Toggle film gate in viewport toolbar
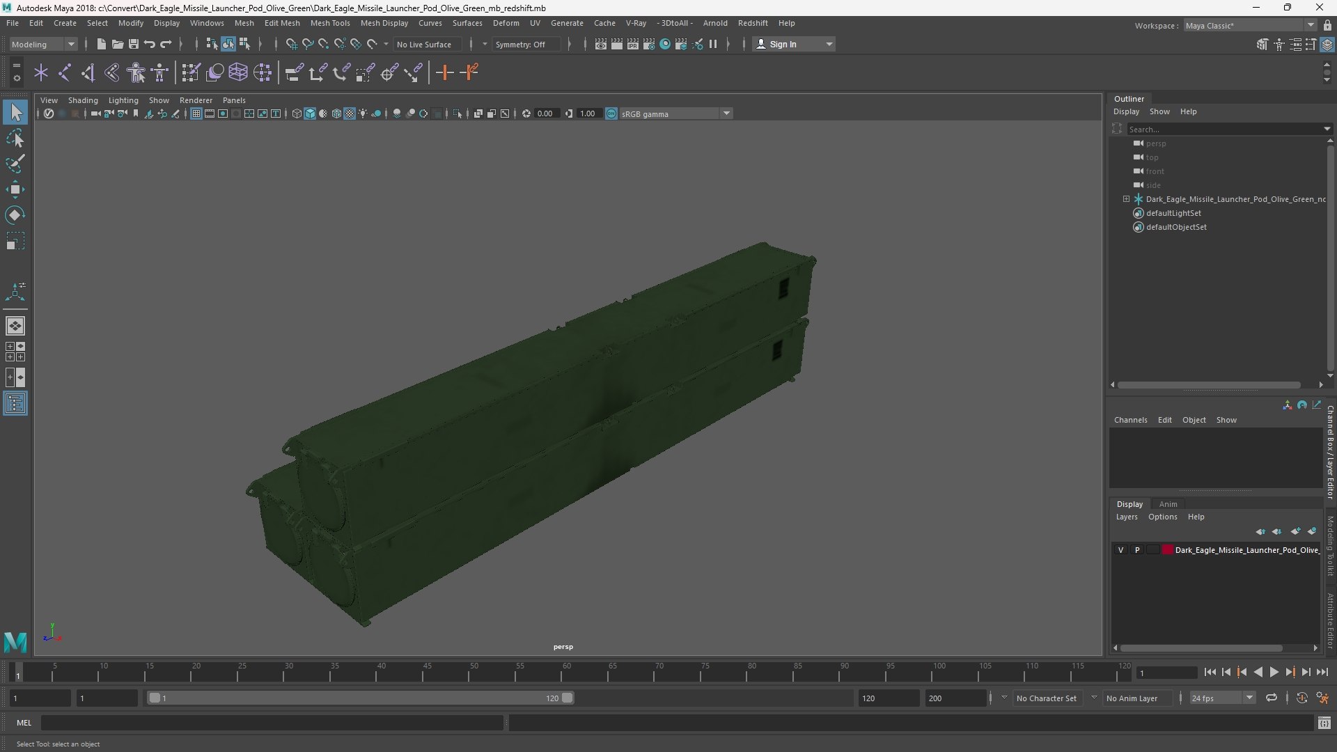The width and height of the screenshot is (1337, 752). pos(210,113)
